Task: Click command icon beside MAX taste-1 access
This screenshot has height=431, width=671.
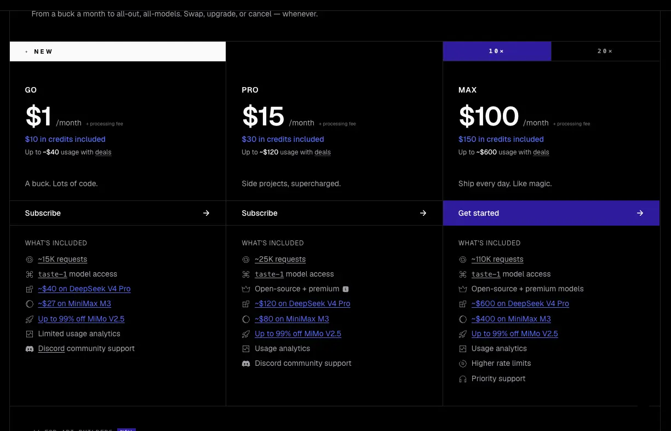Action: pyautogui.click(x=463, y=274)
